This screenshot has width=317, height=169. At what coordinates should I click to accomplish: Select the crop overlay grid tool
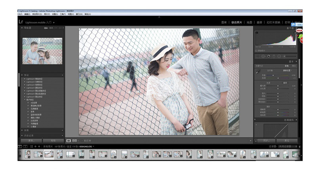[258, 56]
